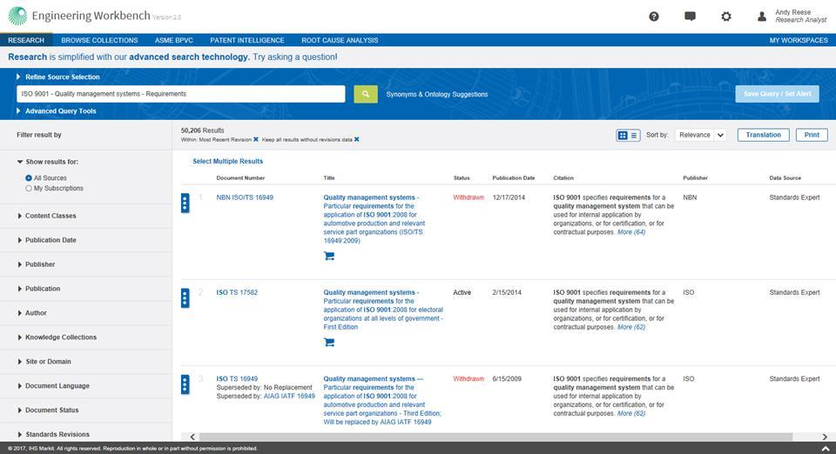This screenshot has width=836, height=454.
Task: Open My Workspaces
Action: click(799, 40)
